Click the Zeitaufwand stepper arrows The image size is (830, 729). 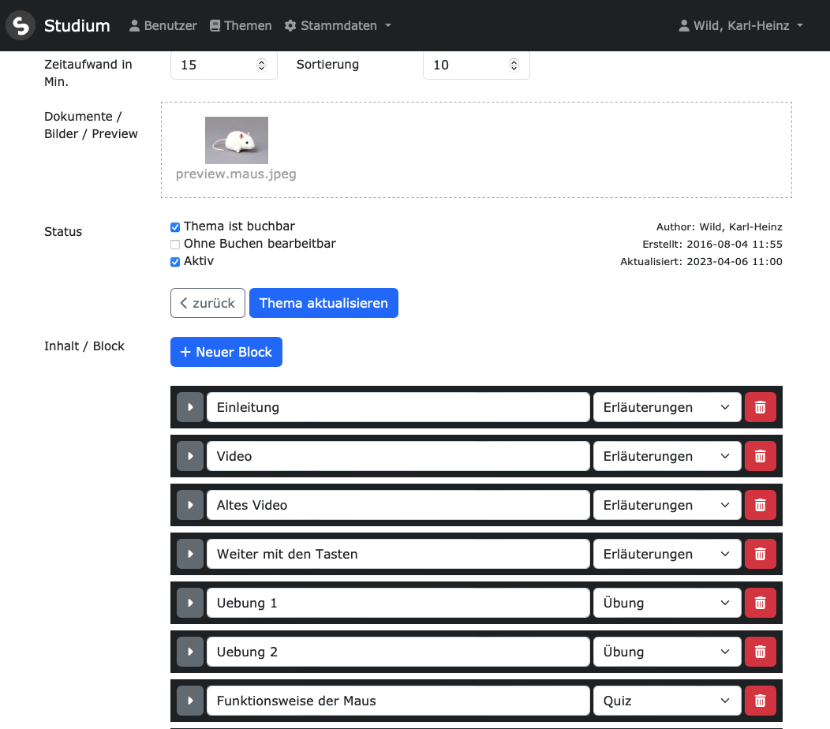tap(262, 65)
